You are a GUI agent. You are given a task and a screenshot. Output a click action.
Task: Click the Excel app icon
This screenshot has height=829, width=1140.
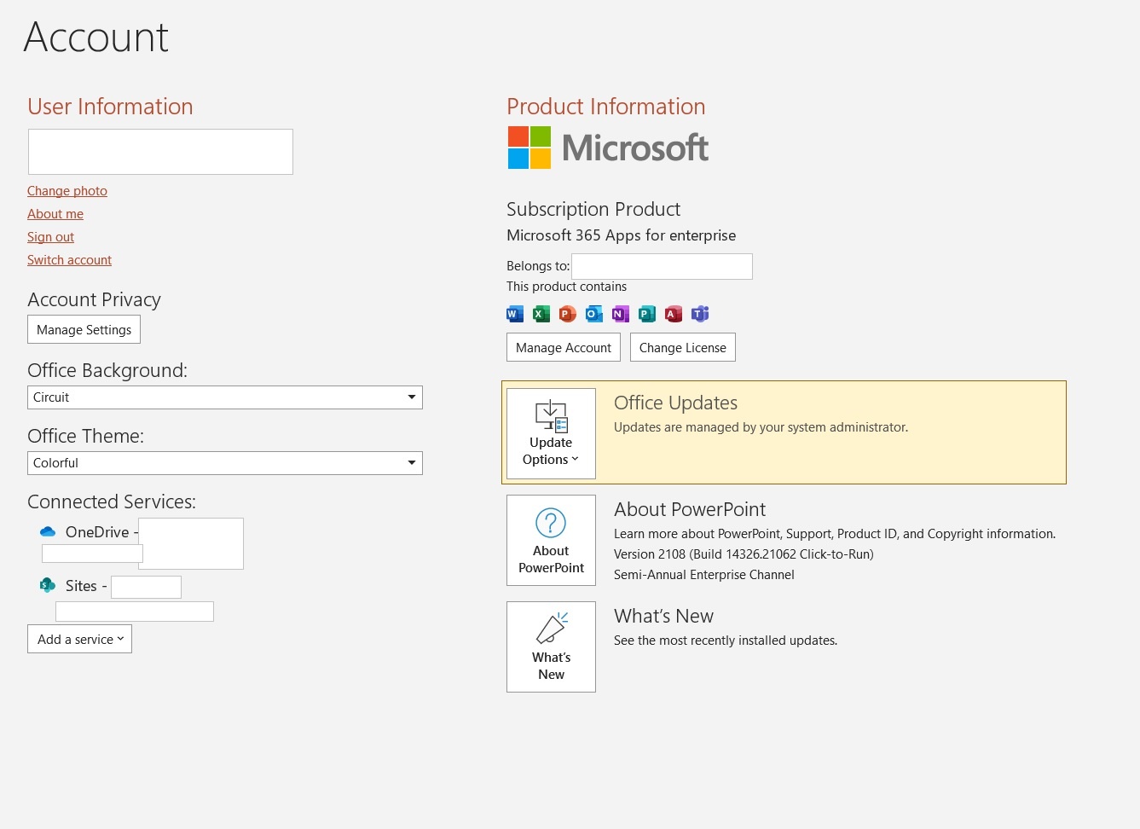pos(541,314)
